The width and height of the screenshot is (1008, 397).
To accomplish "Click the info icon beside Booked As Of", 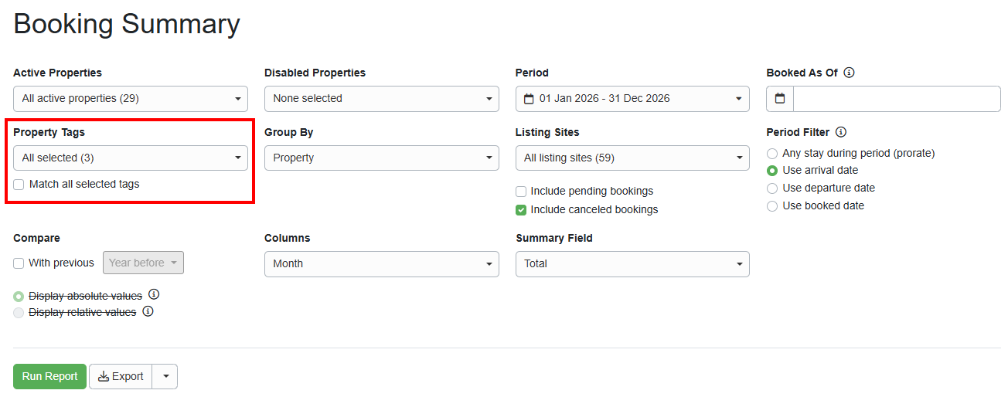I will (x=849, y=73).
